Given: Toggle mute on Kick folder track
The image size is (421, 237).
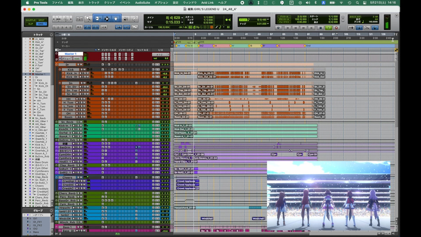Looking at the screenshot, I should (x=84, y=69).
